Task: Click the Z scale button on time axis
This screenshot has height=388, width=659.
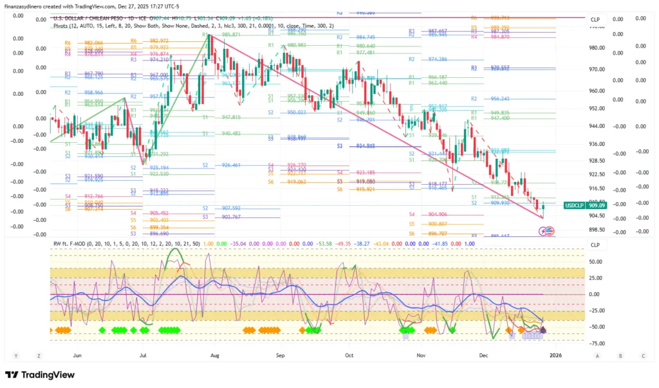Action: (39, 355)
